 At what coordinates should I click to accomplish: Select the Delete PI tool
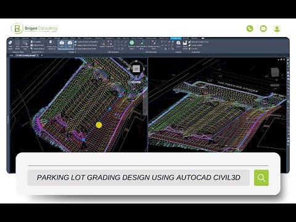[x=109, y=44]
